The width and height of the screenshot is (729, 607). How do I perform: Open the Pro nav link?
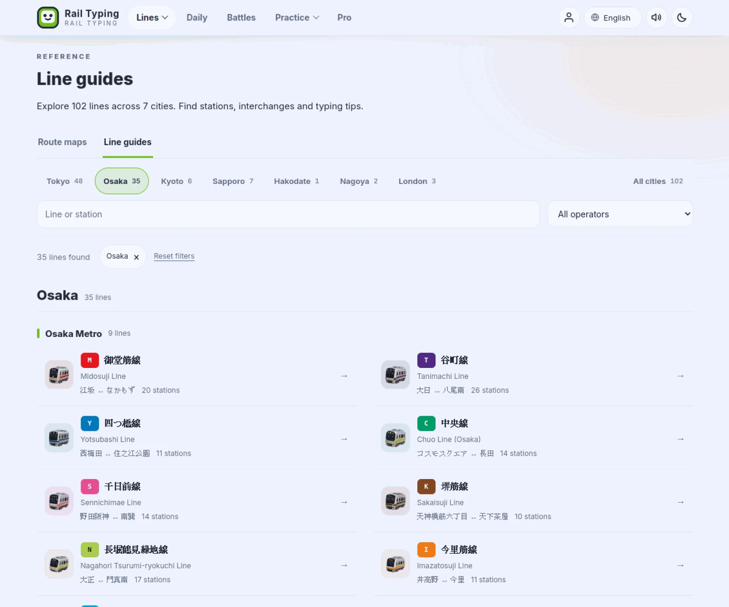344,18
